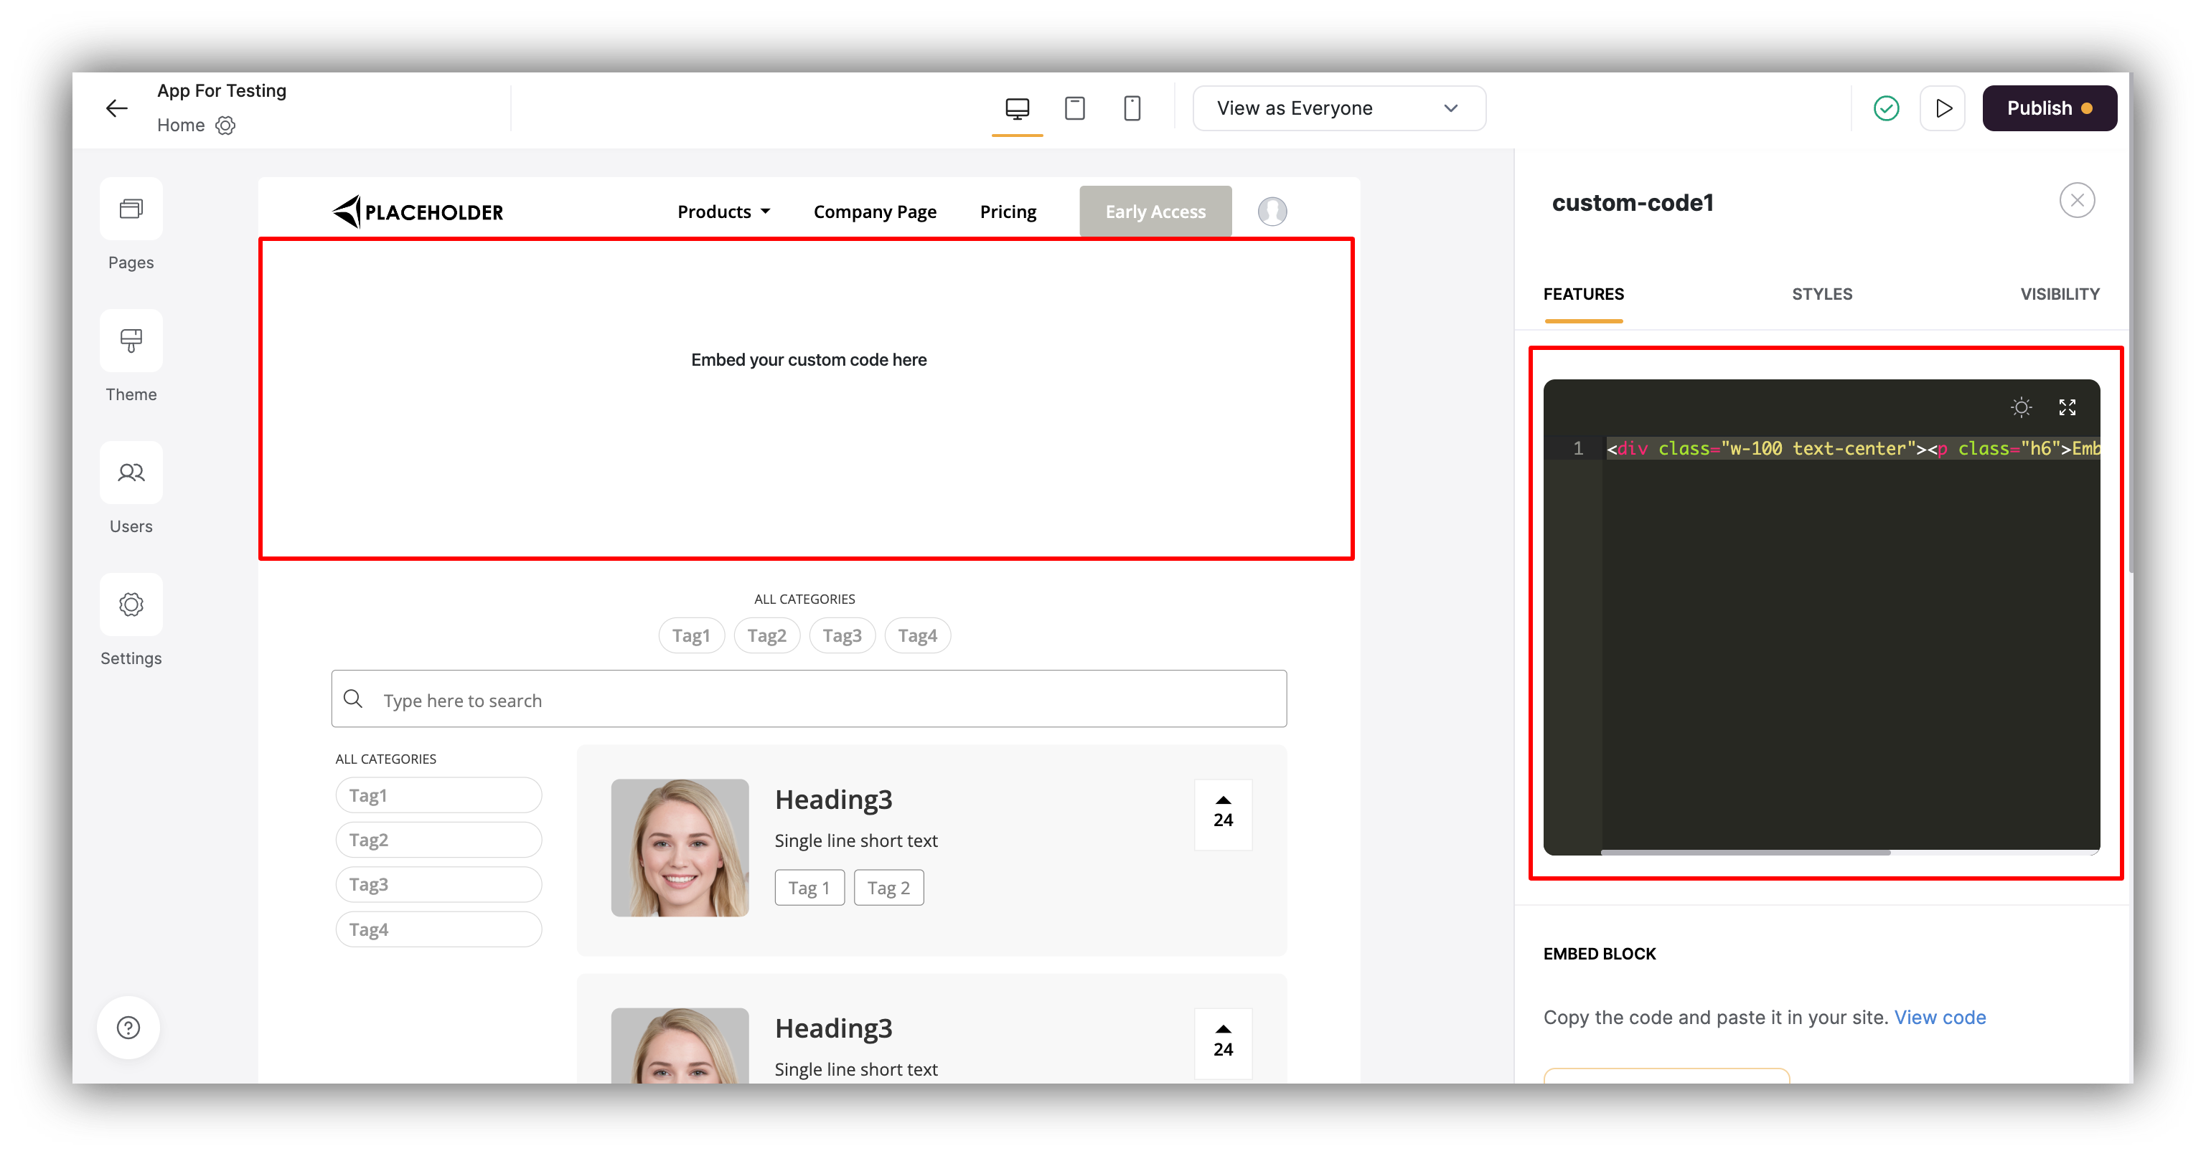Switch to the STYLES tab
Viewport: 2206px width, 1156px height.
(1822, 293)
